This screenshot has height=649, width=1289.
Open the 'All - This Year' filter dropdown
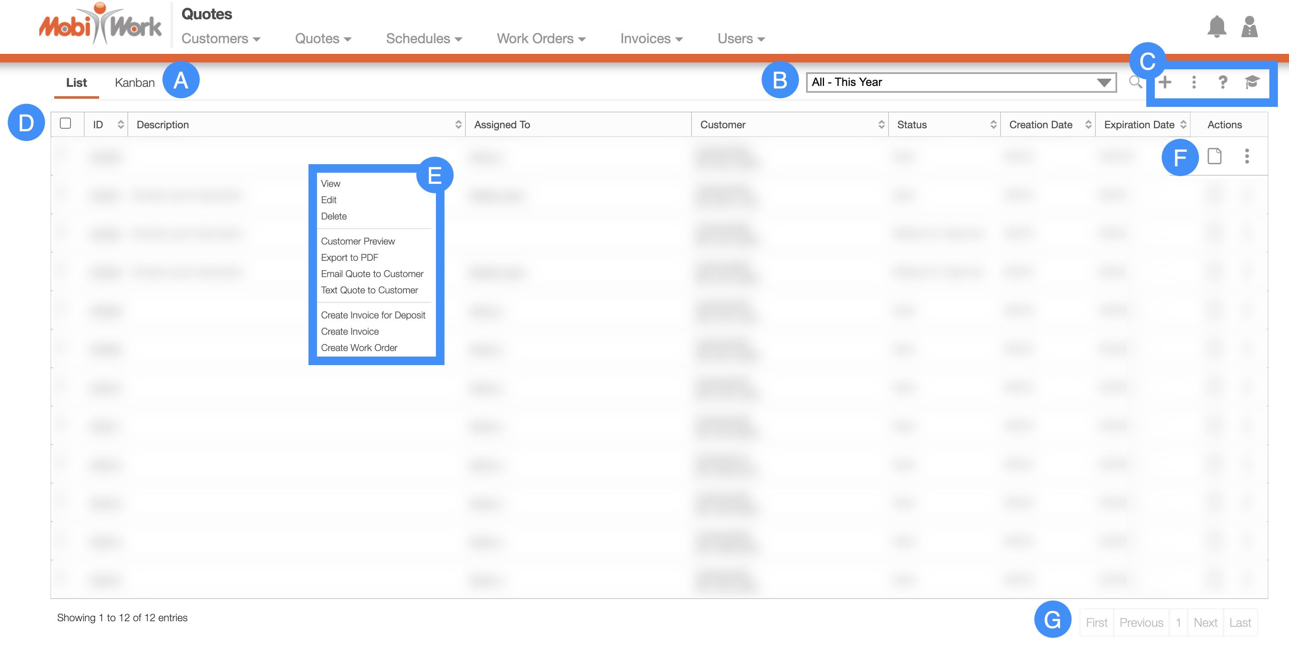point(961,82)
